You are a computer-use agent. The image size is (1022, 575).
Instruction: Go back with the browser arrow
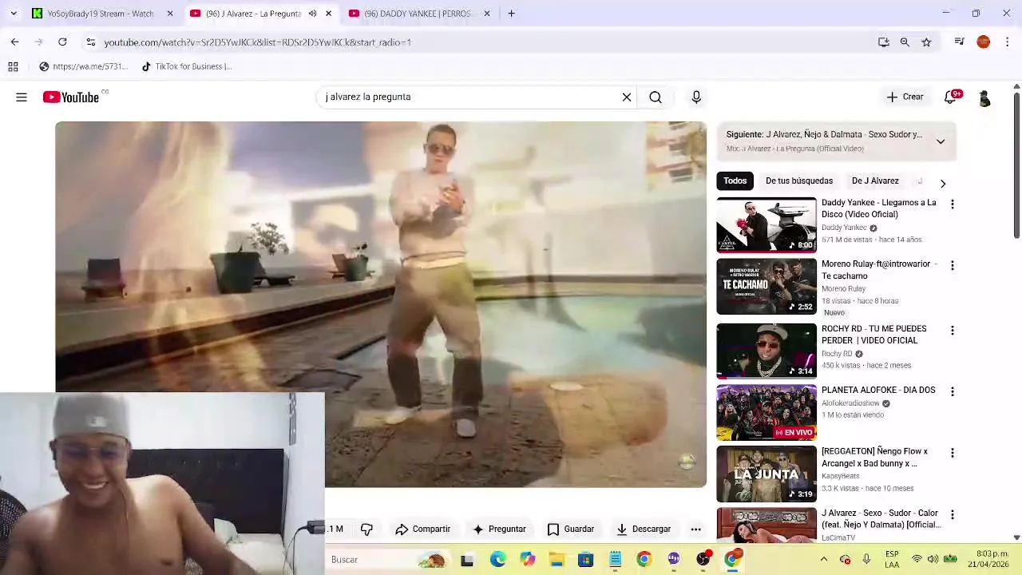click(x=14, y=42)
